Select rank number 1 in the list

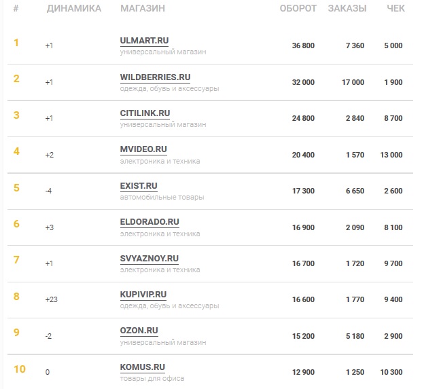tap(16, 43)
